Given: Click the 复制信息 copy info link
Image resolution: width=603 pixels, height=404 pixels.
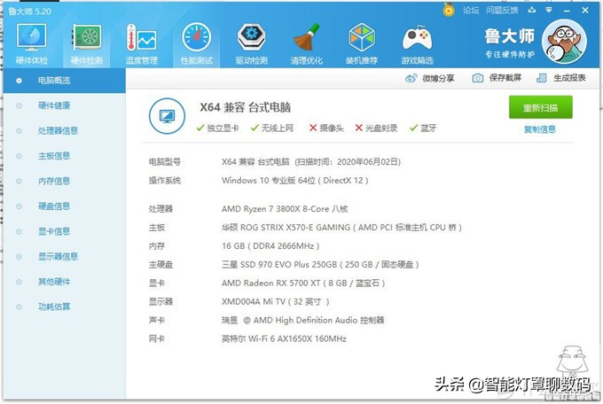Looking at the screenshot, I should [540, 129].
